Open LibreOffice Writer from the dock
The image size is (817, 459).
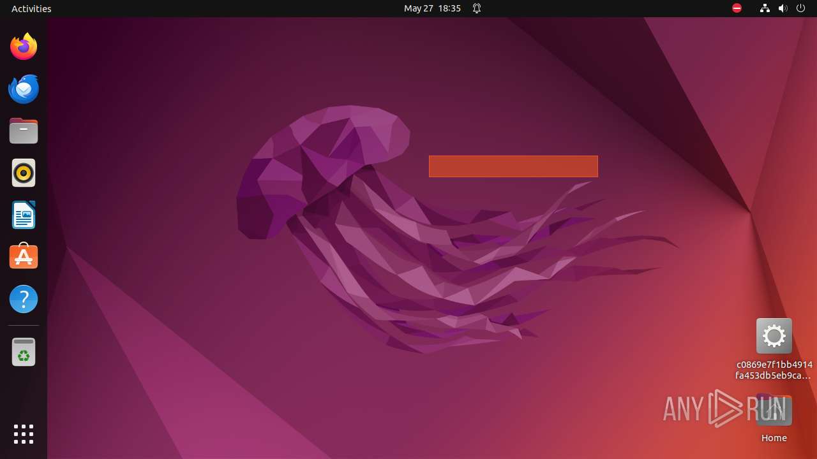24,215
